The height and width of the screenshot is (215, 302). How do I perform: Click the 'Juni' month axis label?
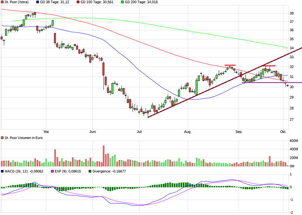93,132
